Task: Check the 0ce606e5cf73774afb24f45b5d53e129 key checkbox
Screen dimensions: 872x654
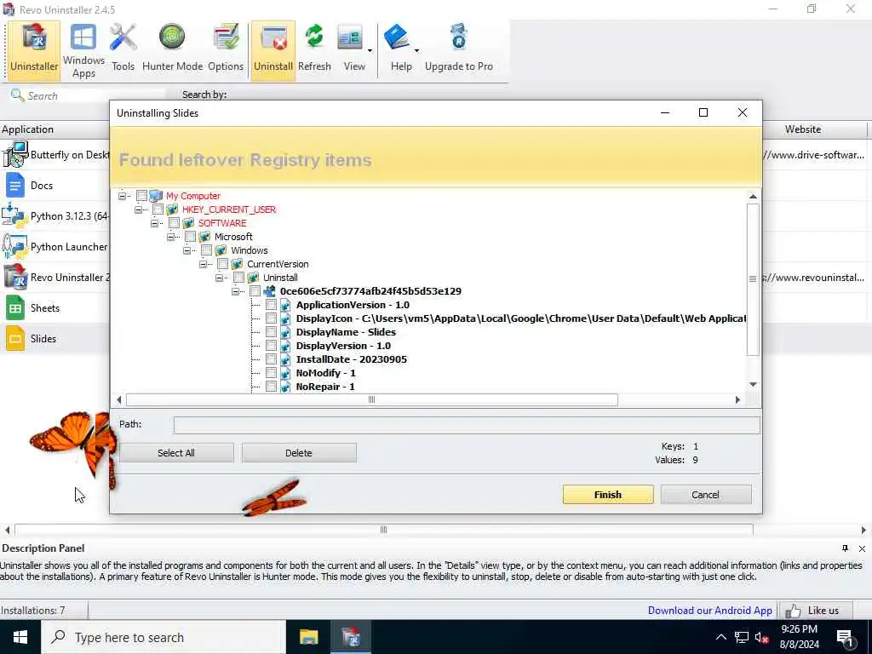Action: (255, 291)
